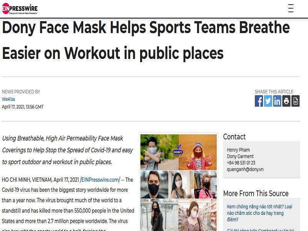Open the WeKiss provider link
This screenshot has height=231, width=308.
[x=8, y=99]
